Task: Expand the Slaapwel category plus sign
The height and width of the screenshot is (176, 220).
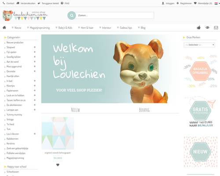Action: click(35, 47)
